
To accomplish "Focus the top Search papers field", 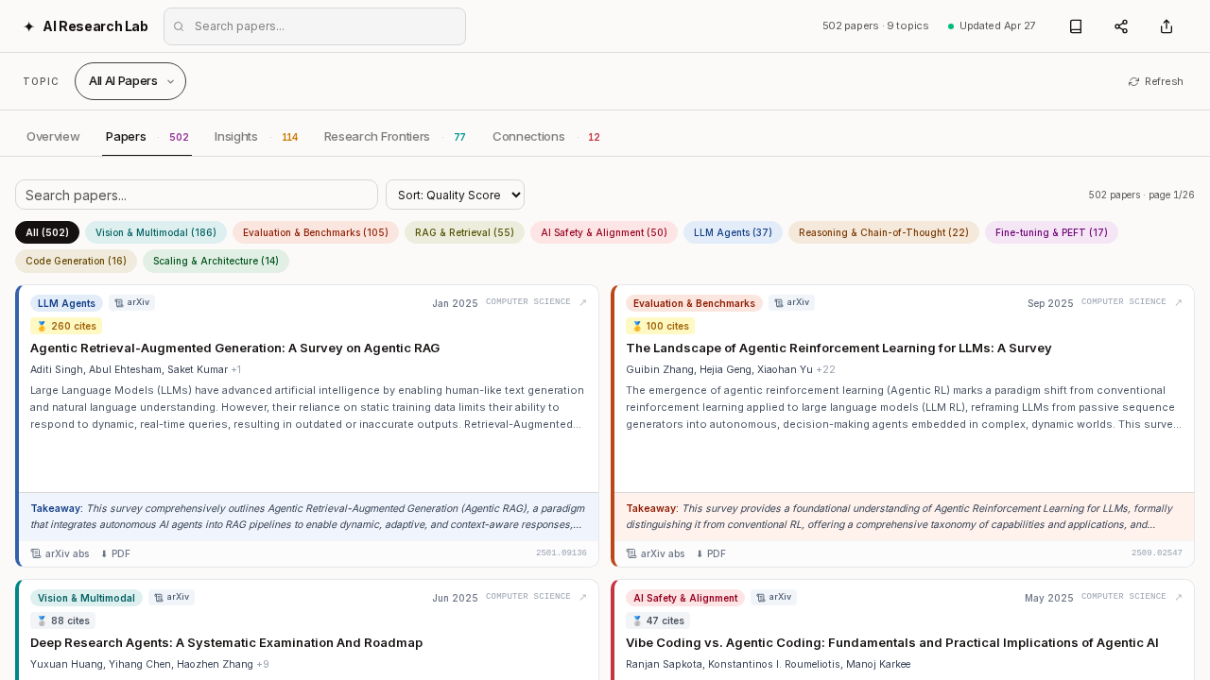I will click(x=315, y=26).
